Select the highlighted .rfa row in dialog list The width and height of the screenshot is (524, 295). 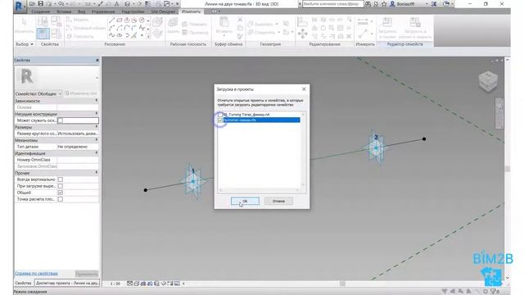(x=262, y=120)
